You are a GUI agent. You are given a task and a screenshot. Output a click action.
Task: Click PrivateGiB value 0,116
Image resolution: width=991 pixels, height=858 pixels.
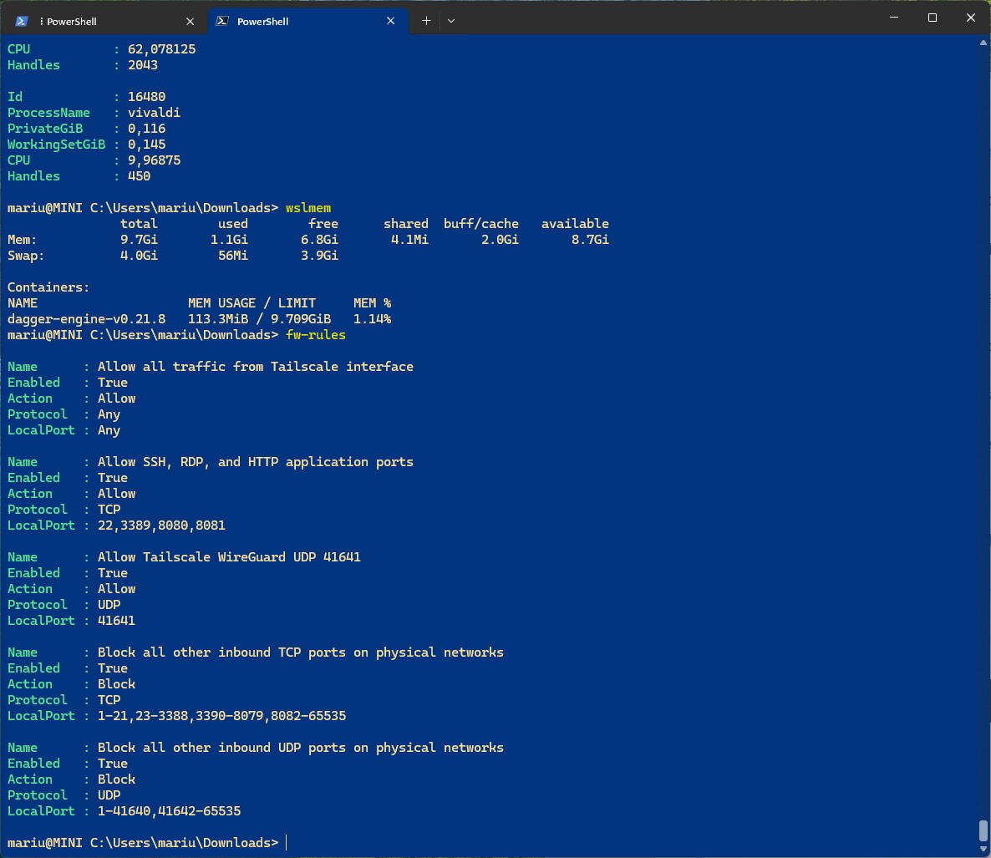146,129
